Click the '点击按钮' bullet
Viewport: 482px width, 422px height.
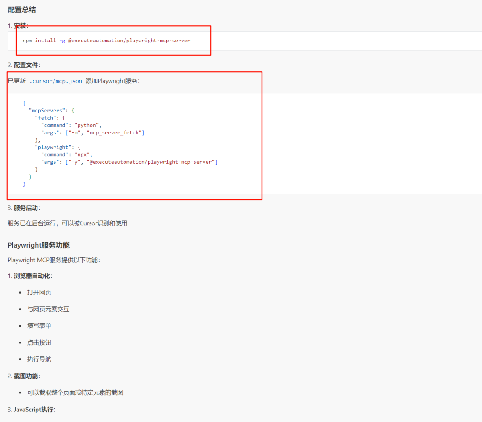pos(39,343)
